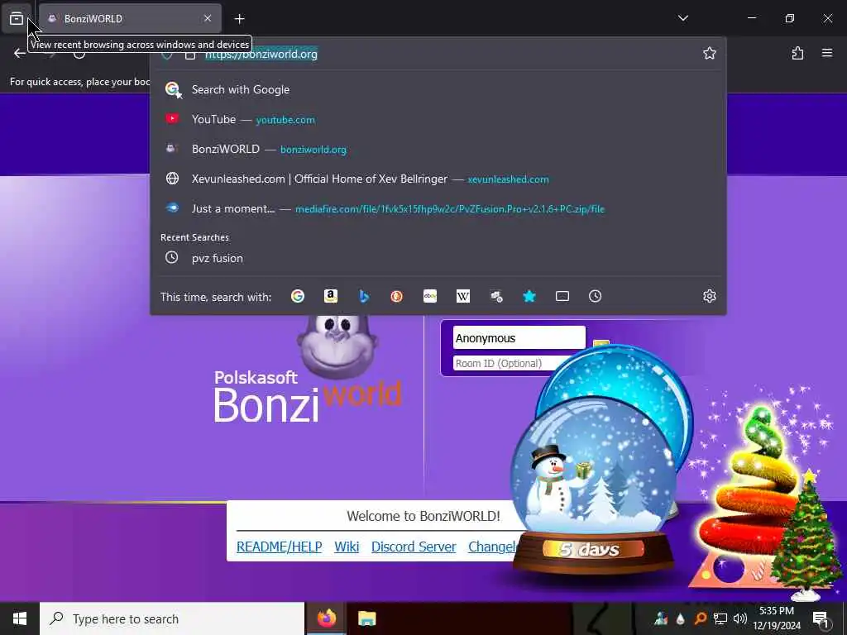Go back with the back arrow

click(20, 53)
